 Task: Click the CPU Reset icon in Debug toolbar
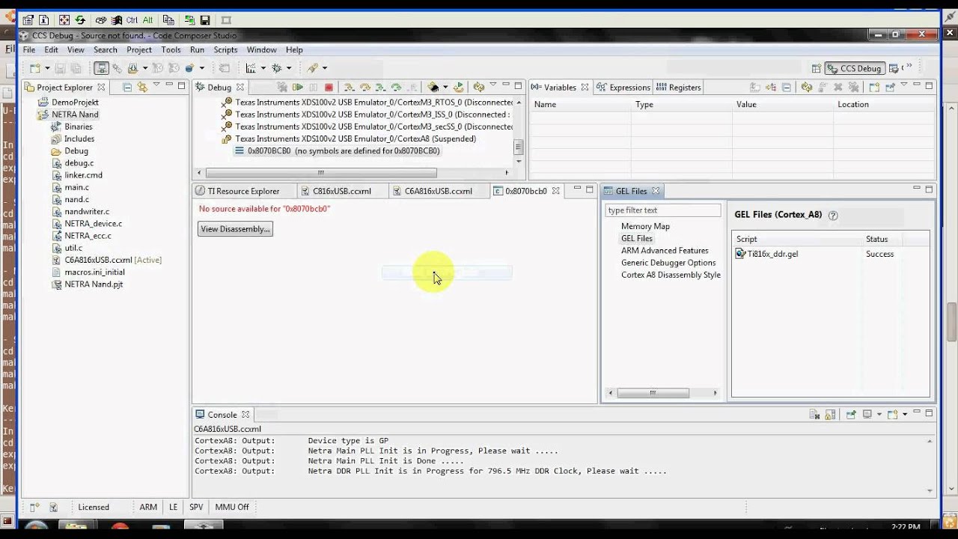(x=435, y=88)
